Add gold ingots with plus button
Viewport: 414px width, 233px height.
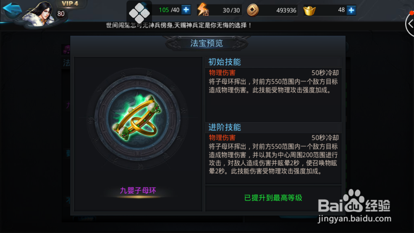pos(351,10)
